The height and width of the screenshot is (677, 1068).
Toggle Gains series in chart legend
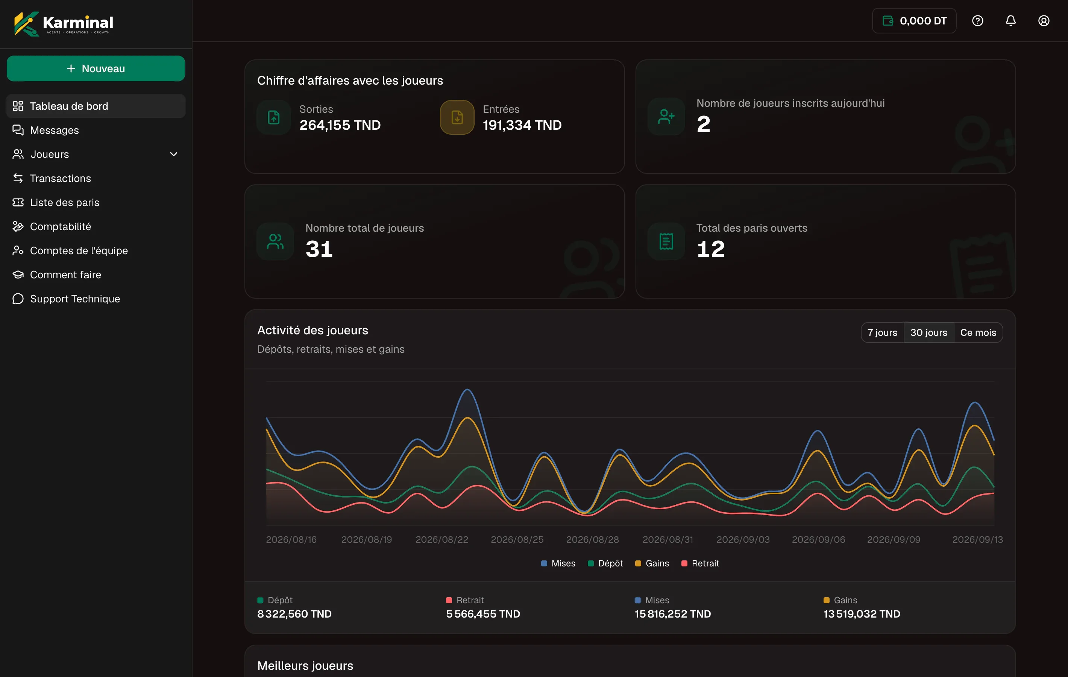coord(652,563)
